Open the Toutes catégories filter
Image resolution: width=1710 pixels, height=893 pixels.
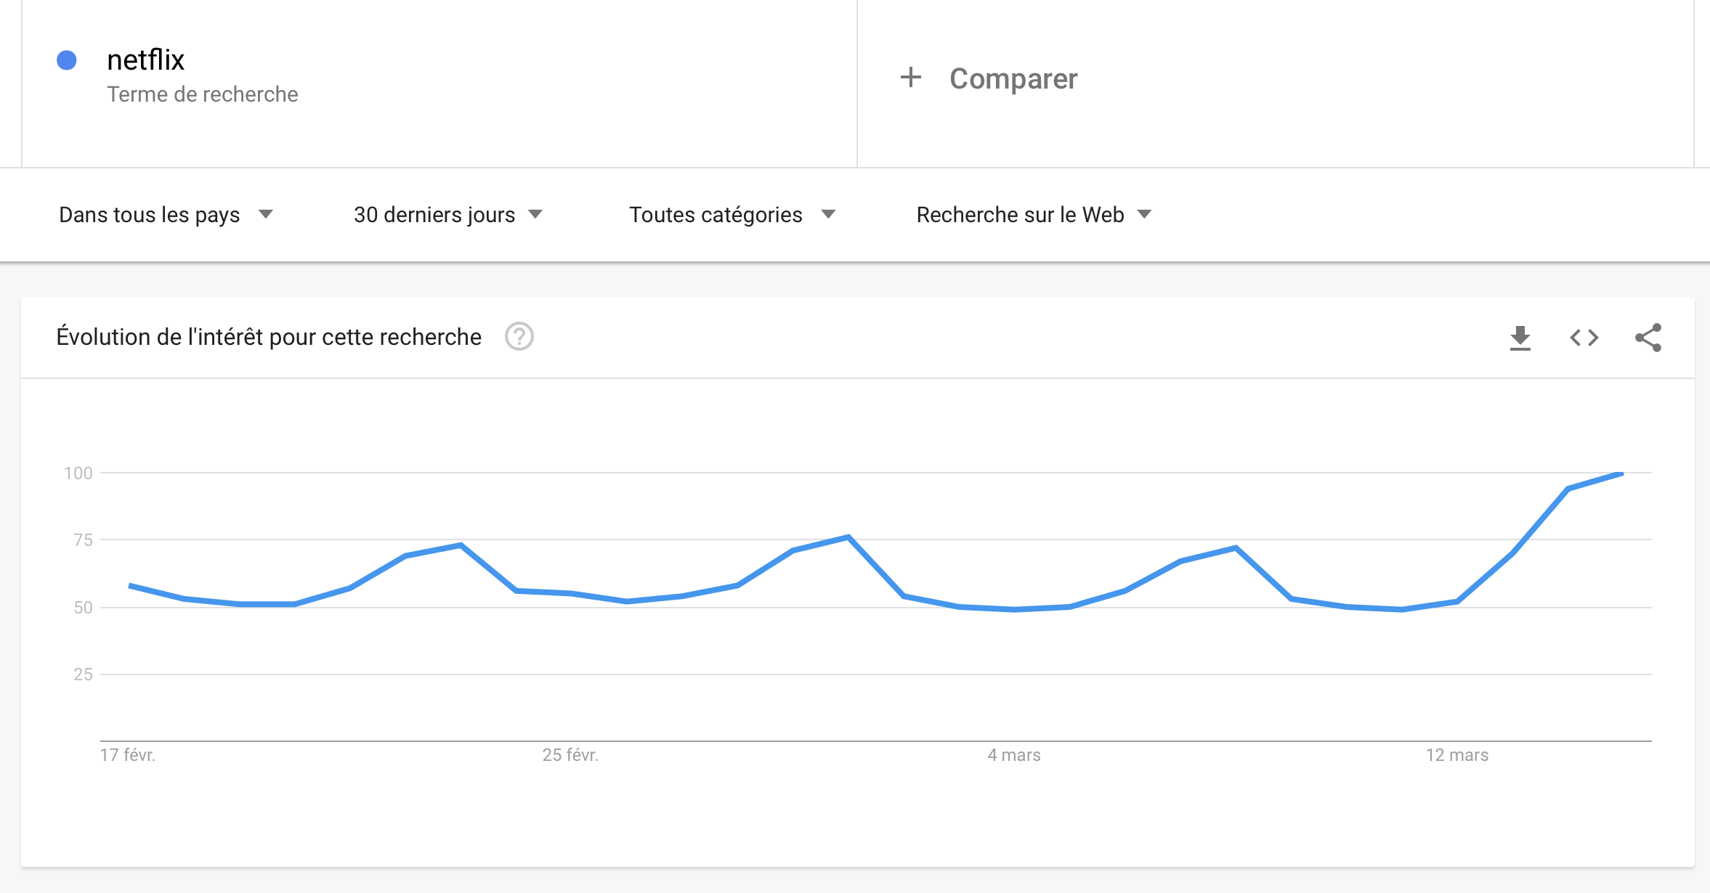(732, 215)
